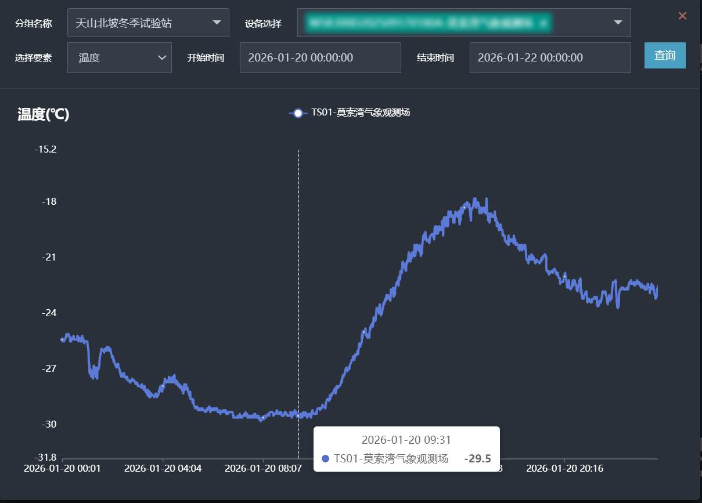This screenshot has width=702, height=503.
Task: Click the -29.5 value in tooltip
Action: (x=477, y=459)
